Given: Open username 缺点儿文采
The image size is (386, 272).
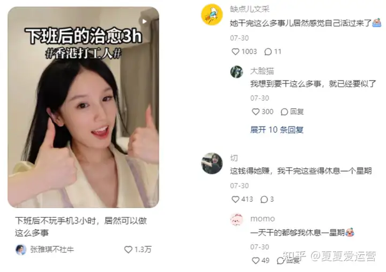Looking at the screenshot, I should point(250,9).
